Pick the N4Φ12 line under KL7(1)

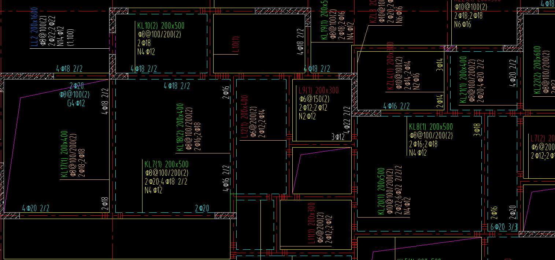tap(153, 190)
